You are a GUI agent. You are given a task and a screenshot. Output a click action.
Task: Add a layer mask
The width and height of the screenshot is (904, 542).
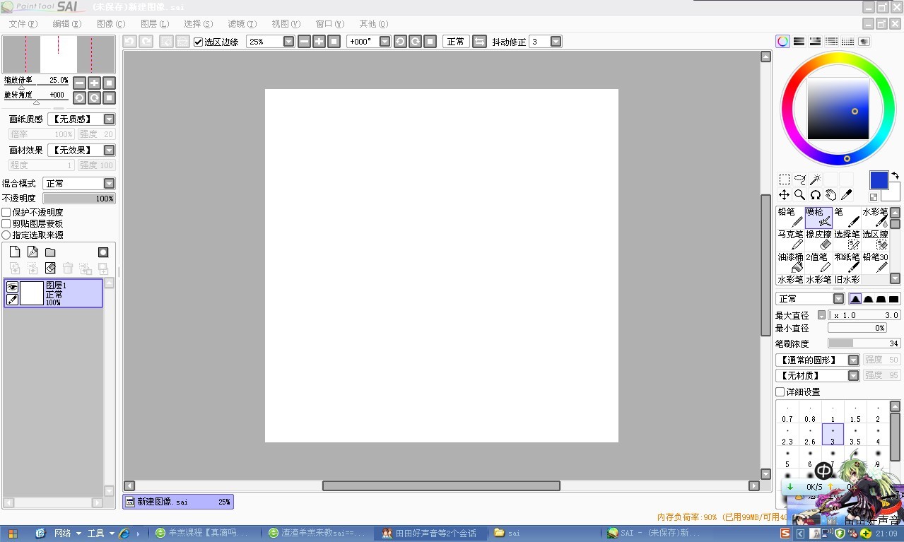pyautogui.click(x=103, y=252)
